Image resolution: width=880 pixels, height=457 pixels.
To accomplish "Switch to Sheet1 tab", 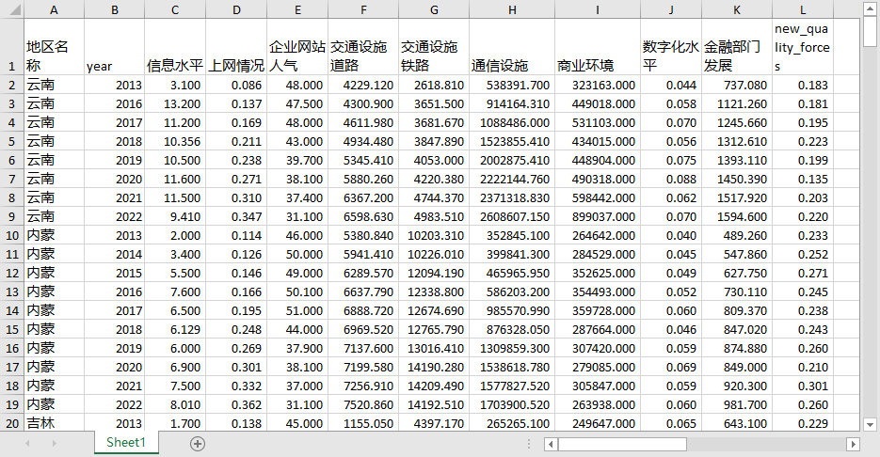I will click(x=126, y=442).
